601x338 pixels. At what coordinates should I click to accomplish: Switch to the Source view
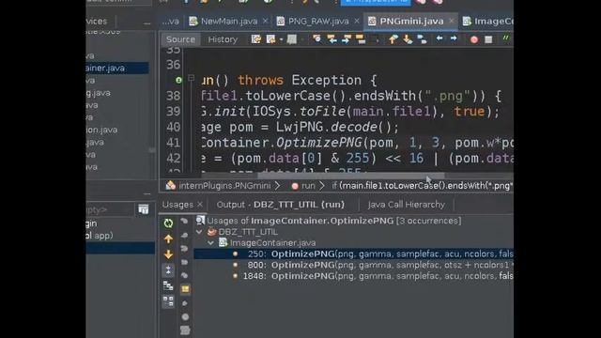pyautogui.click(x=180, y=39)
